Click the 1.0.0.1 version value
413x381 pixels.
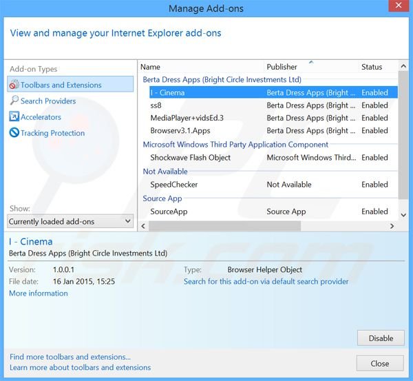(x=63, y=269)
